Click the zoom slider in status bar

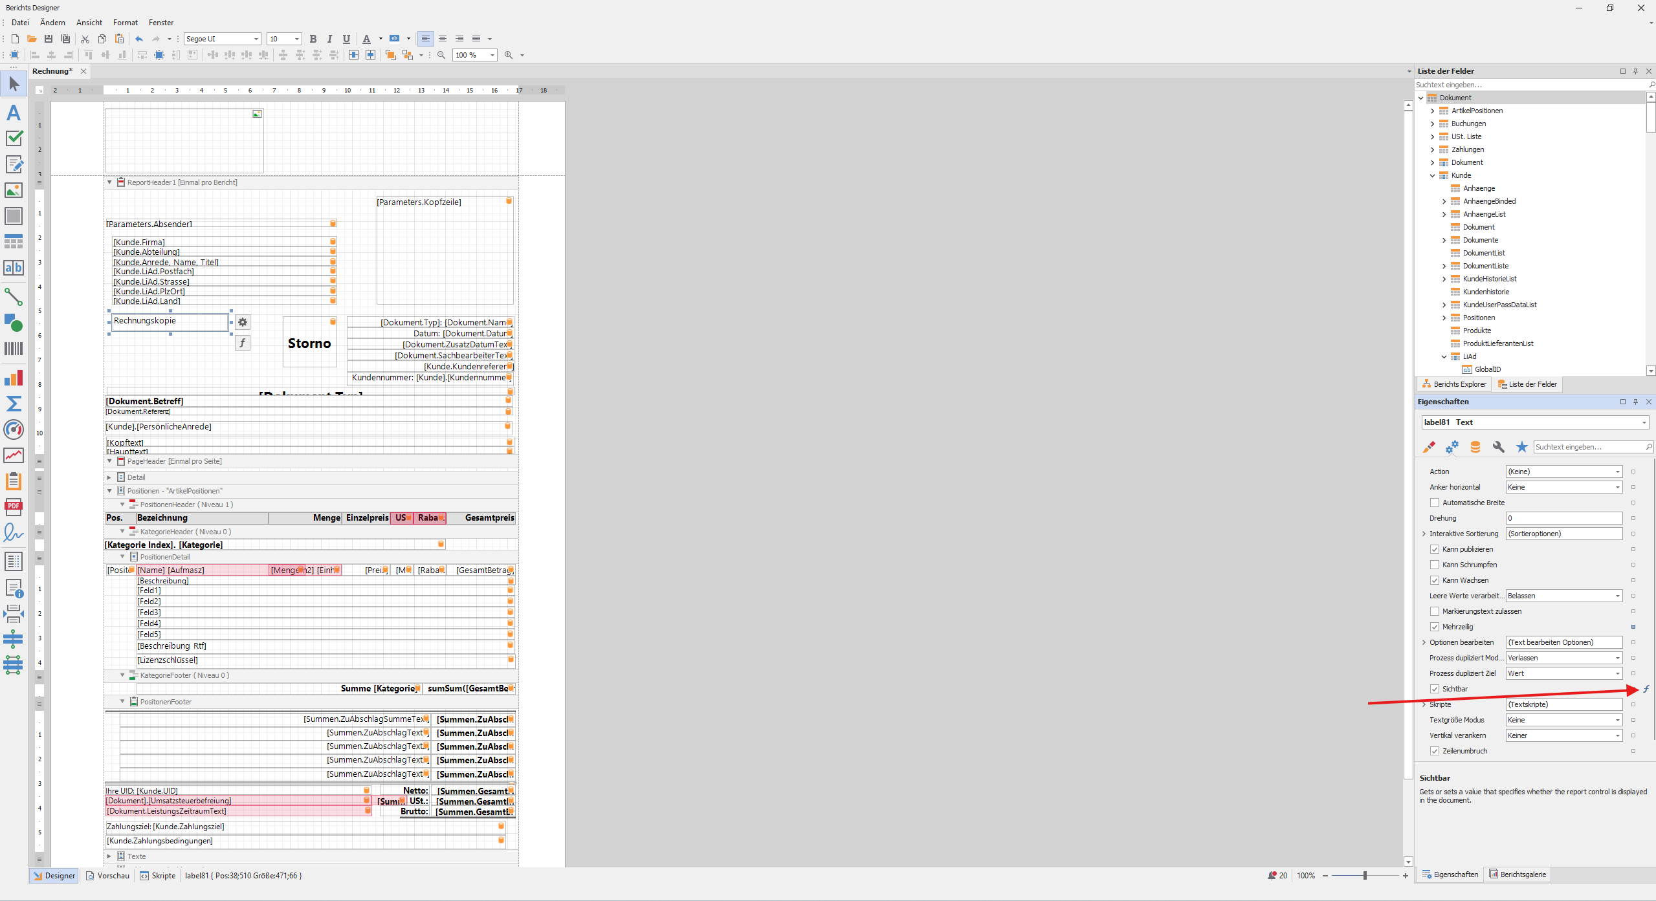1365,876
